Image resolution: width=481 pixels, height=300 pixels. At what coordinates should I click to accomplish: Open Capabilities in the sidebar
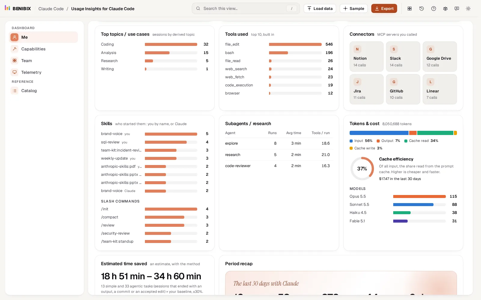(x=43, y=49)
